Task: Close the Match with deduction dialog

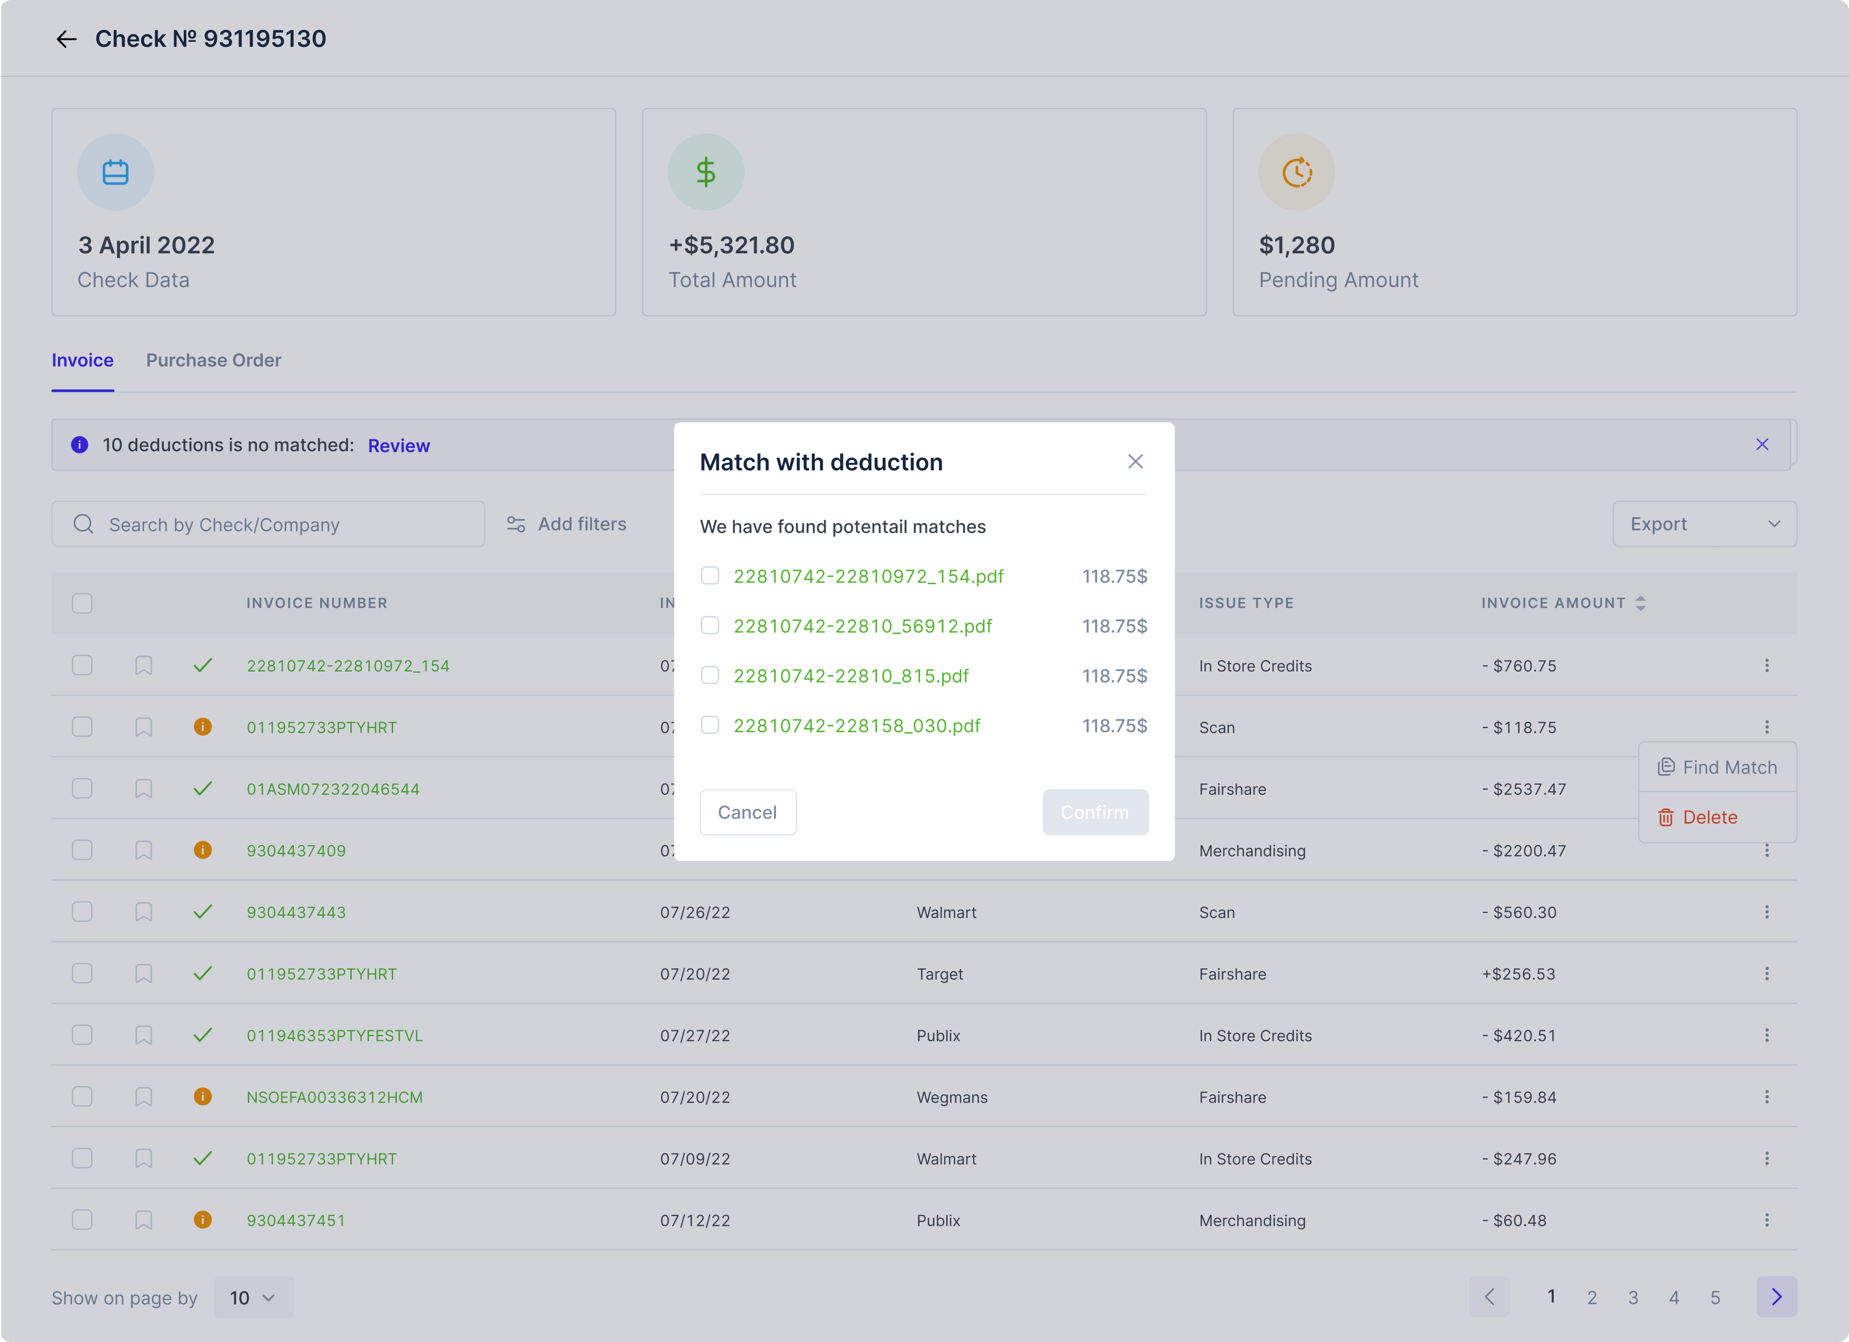Action: tap(1135, 461)
